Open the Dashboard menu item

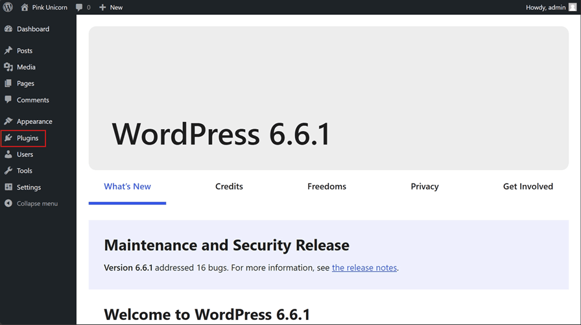coord(33,29)
